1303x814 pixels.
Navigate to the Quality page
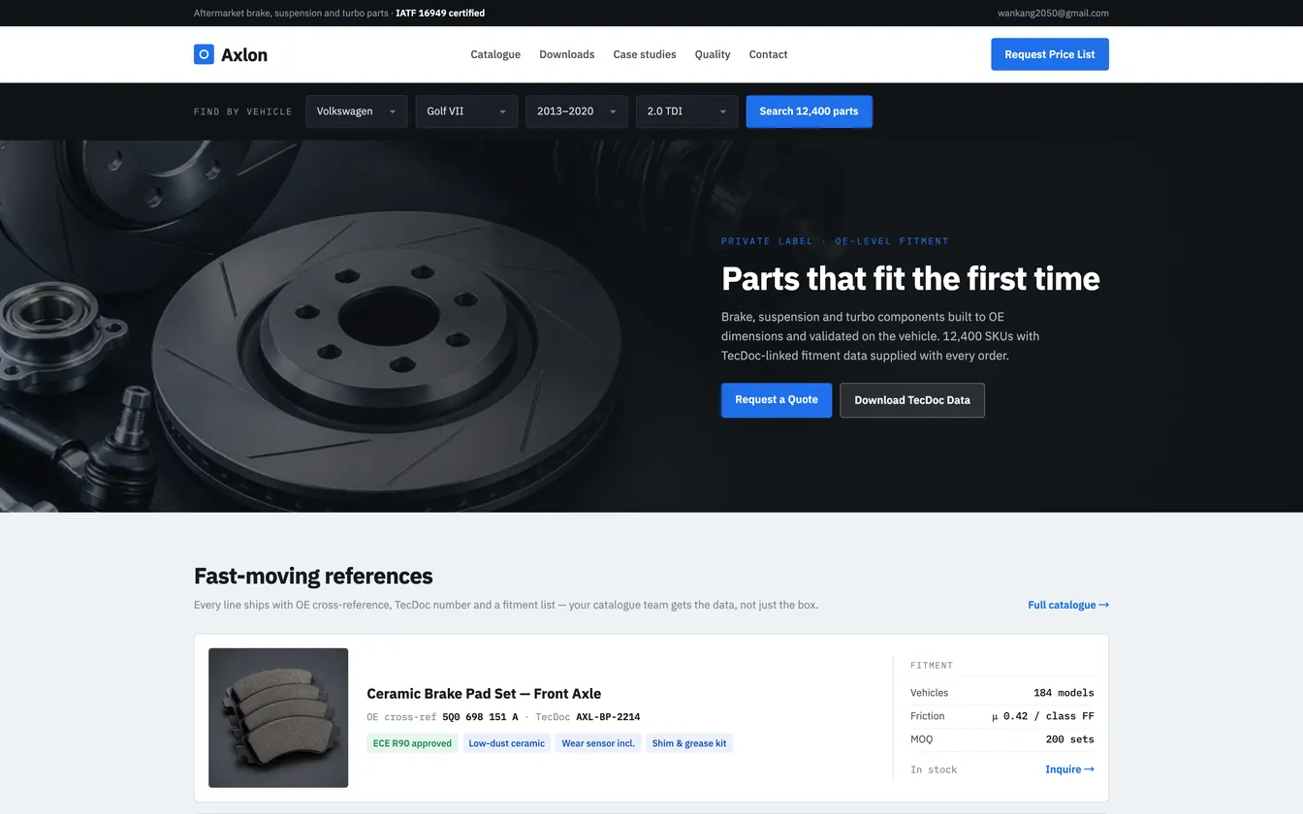click(x=713, y=54)
